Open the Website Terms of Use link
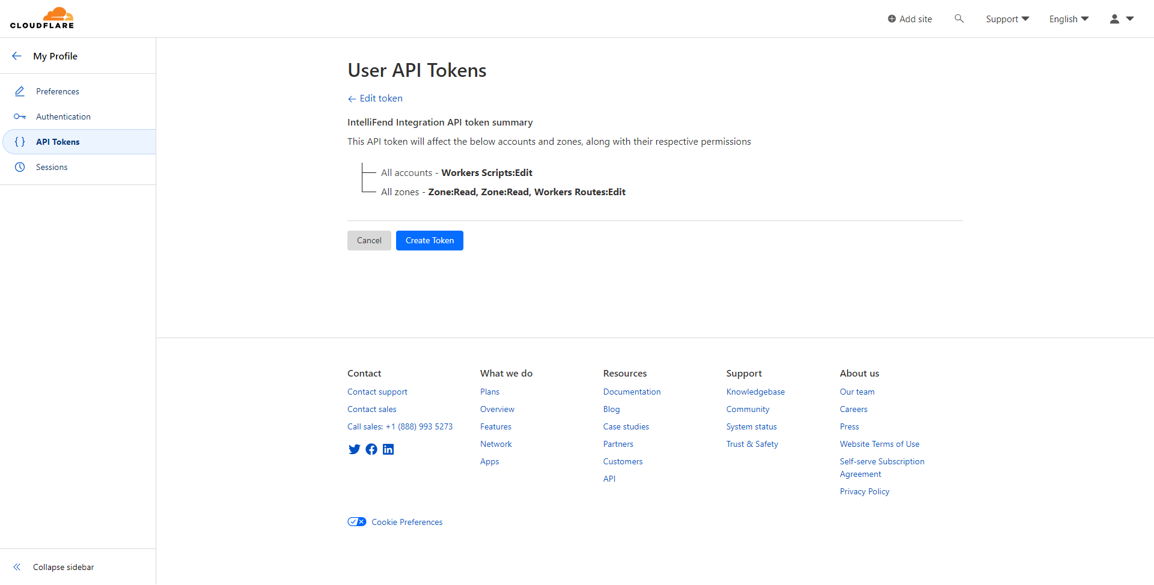The image size is (1154, 585). click(x=879, y=444)
